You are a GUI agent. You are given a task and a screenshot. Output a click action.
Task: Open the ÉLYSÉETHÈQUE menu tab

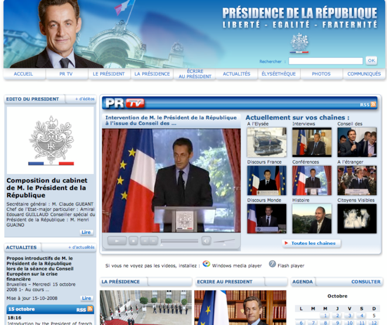point(279,74)
